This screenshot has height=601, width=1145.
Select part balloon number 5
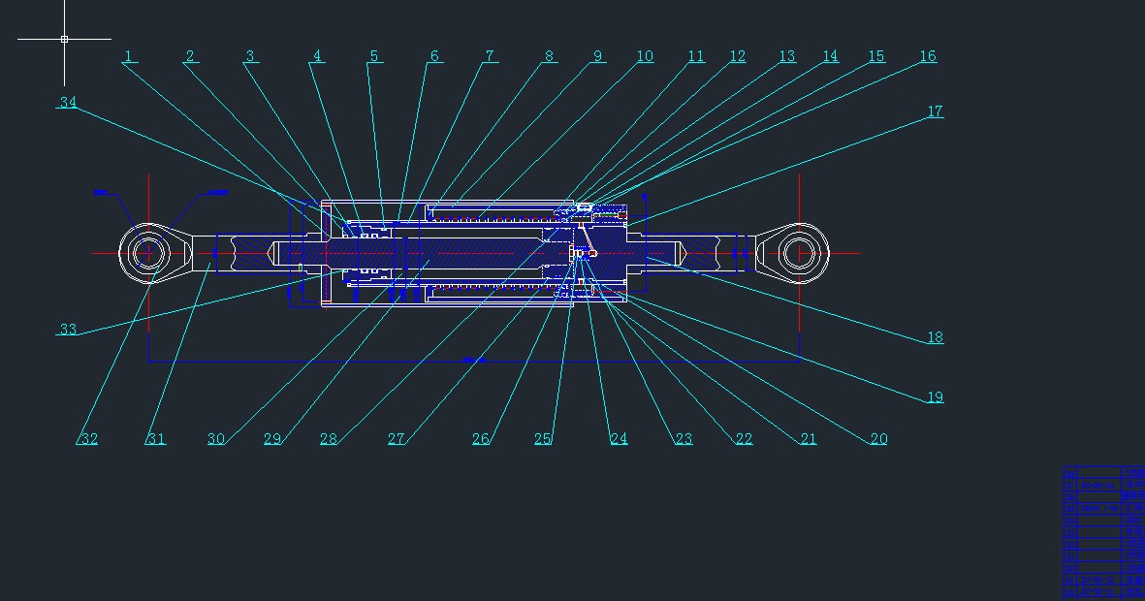click(x=374, y=56)
